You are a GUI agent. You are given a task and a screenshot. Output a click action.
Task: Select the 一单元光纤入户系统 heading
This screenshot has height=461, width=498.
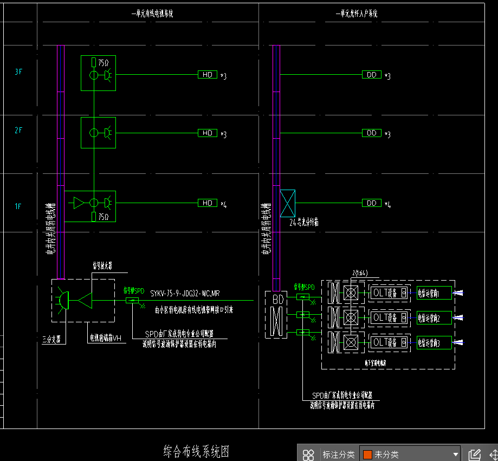(357, 14)
